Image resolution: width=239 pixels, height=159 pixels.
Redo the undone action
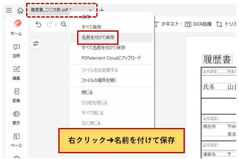pos(49,24)
